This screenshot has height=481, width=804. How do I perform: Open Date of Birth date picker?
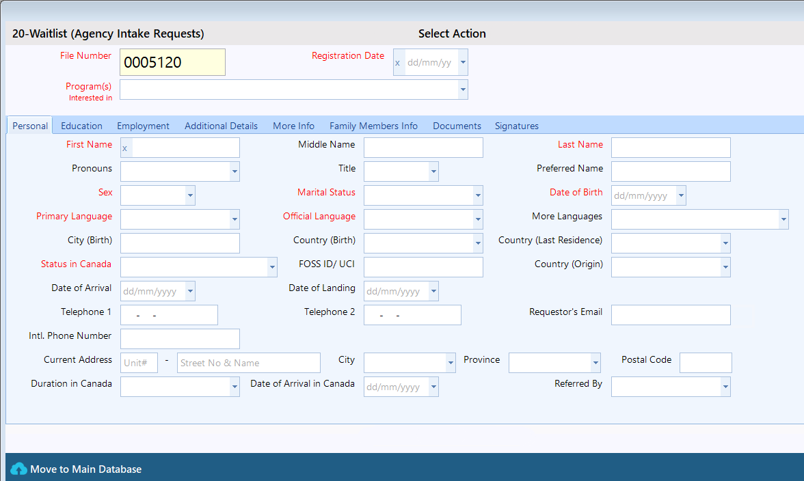pos(681,195)
